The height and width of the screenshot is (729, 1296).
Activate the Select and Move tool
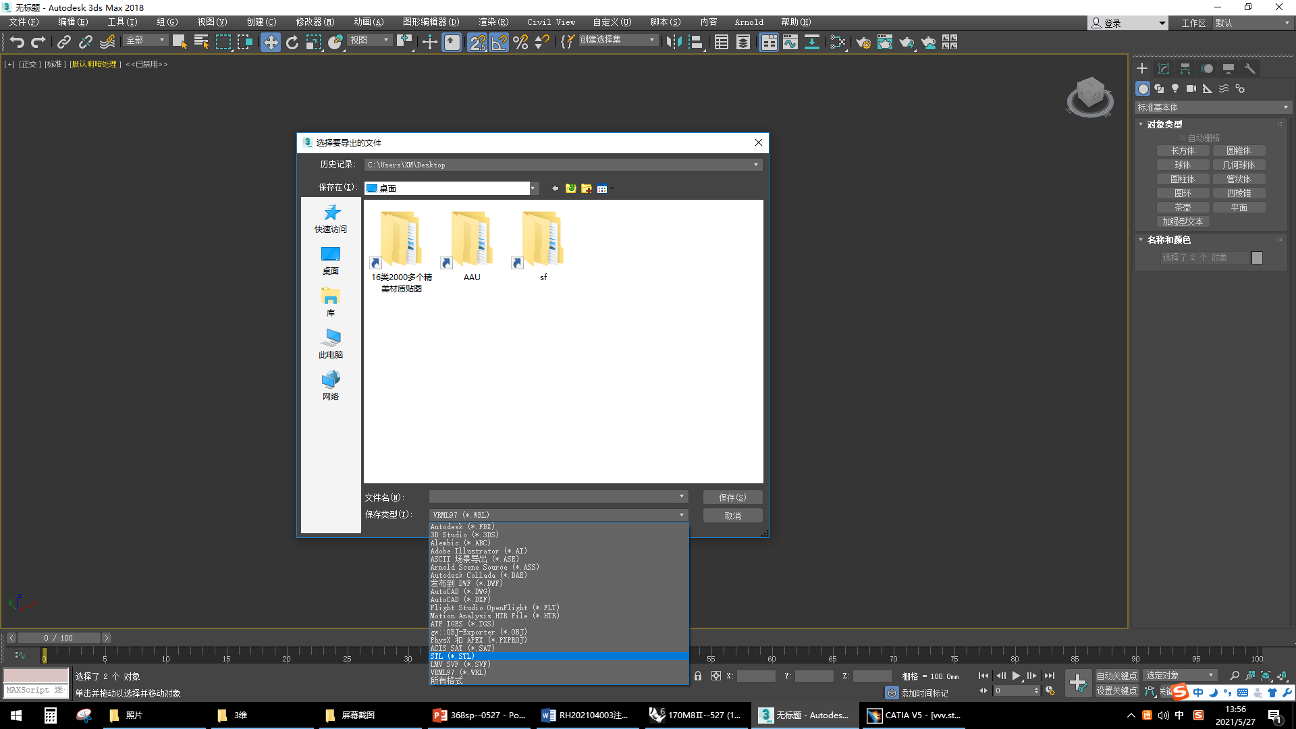click(270, 43)
